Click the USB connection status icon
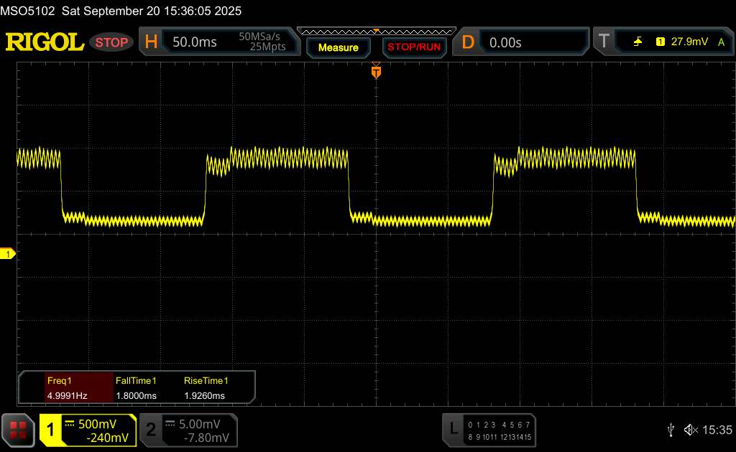 [x=671, y=430]
